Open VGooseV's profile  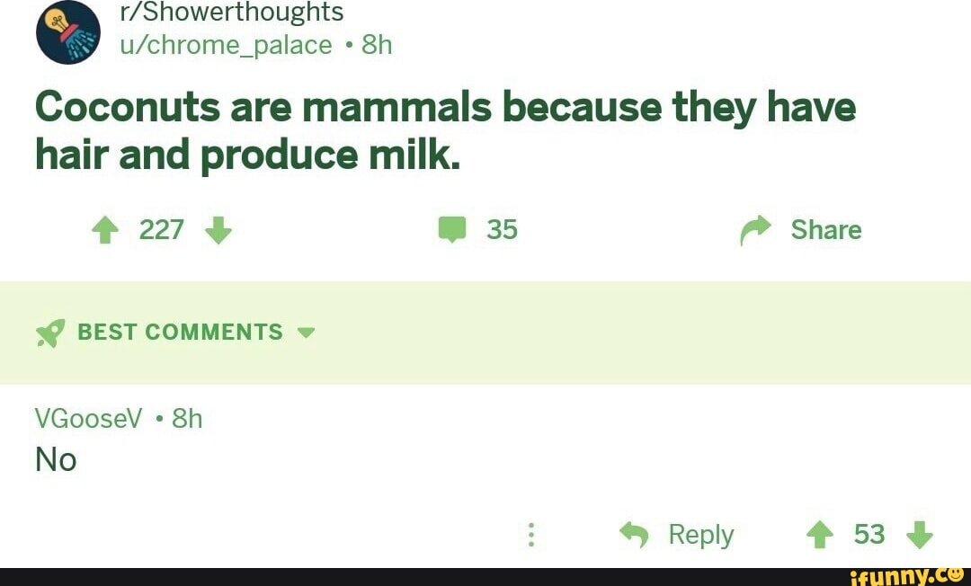pos(88,419)
